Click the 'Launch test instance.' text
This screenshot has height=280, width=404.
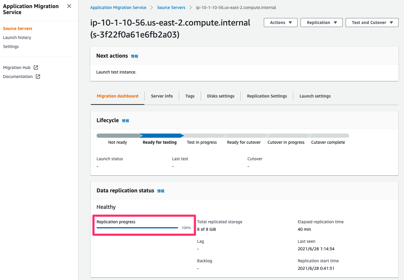coord(116,72)
